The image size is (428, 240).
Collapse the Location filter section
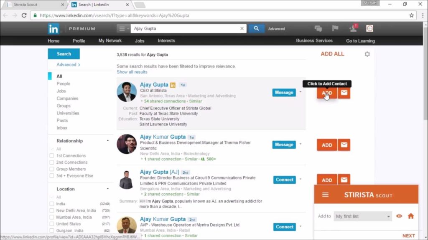[x=108, y=189]
